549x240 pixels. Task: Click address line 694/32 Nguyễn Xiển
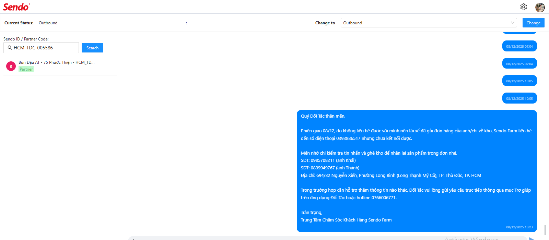tap(391, 175)
